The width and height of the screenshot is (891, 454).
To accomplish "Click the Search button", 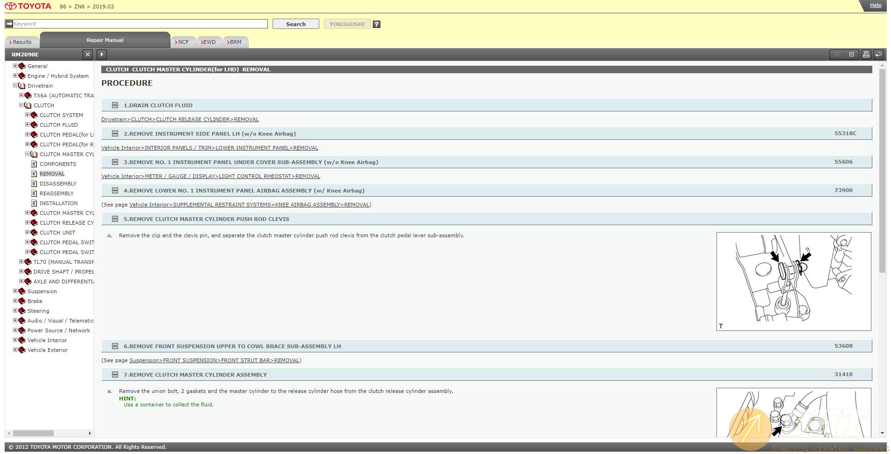I will [x=296, y=24].
